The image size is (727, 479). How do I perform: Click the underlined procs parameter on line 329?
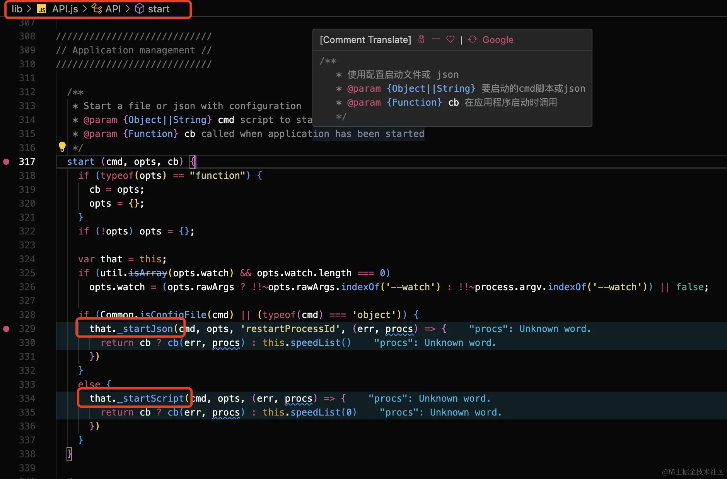(399, 329)
